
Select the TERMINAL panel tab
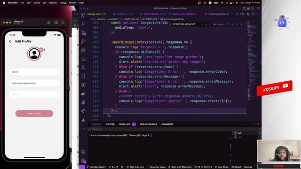pos(96,124)
